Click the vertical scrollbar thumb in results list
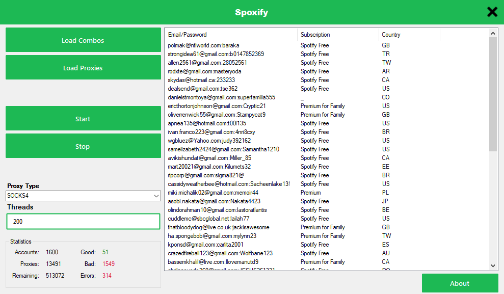This screenshot has width=504, height=294. (x=493, y=94)
